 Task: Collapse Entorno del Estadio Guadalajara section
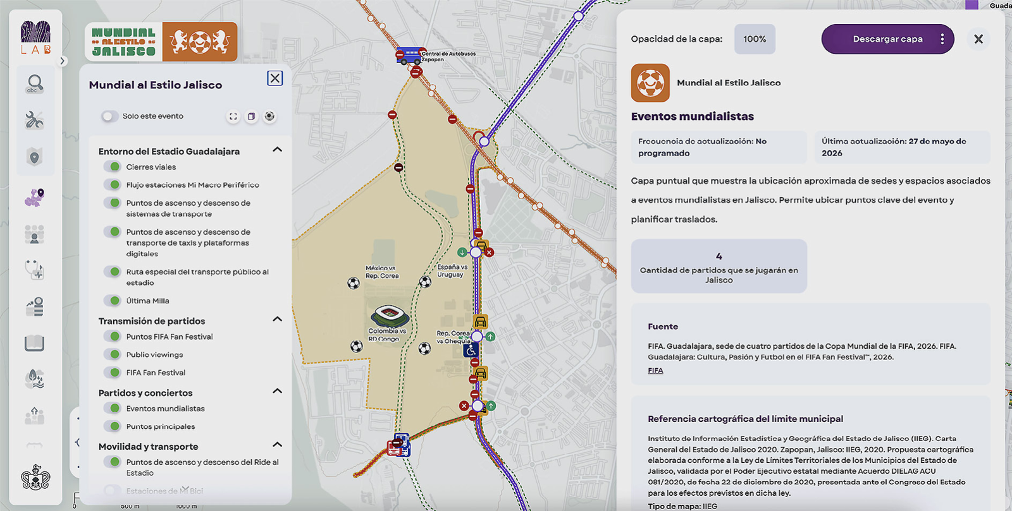277,150
